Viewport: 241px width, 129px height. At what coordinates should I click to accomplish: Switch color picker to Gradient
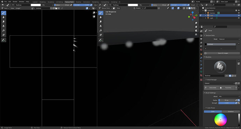point(231,112)
